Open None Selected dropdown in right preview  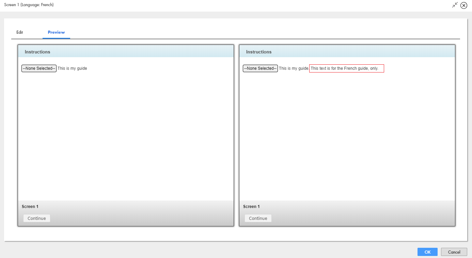(260, 68)
